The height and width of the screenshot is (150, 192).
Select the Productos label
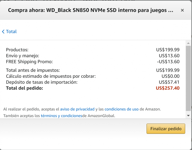(17, 50)
